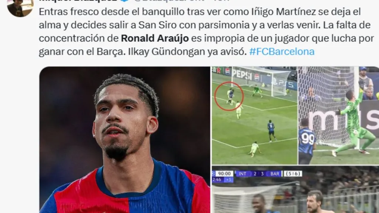Open the author's display name at top
Viewport: 379px width, 213px height.
78,1
